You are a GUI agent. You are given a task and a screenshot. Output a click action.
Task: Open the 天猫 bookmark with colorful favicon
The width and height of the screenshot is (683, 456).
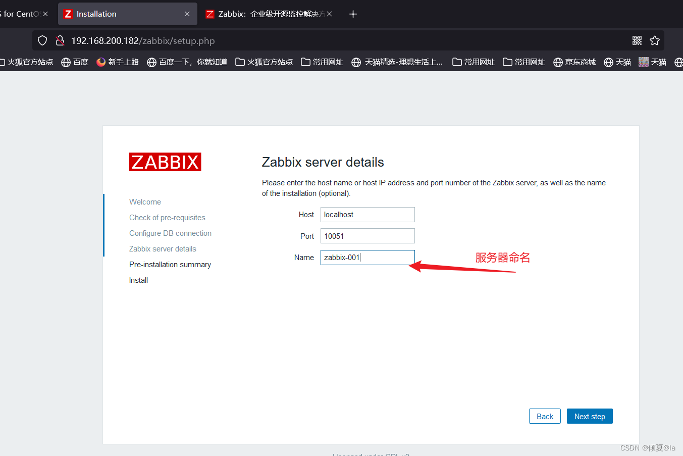click(x=652, y=62)
